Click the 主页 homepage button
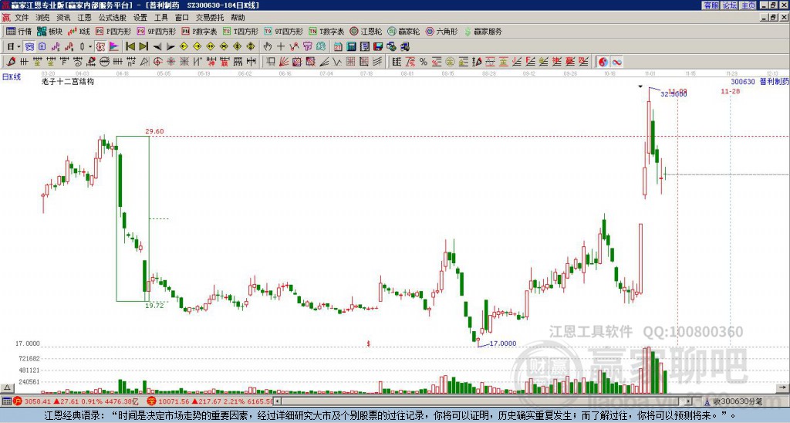The height and width of the screenshot is (423, 790). pyautogui.click(x=748, y=5)
